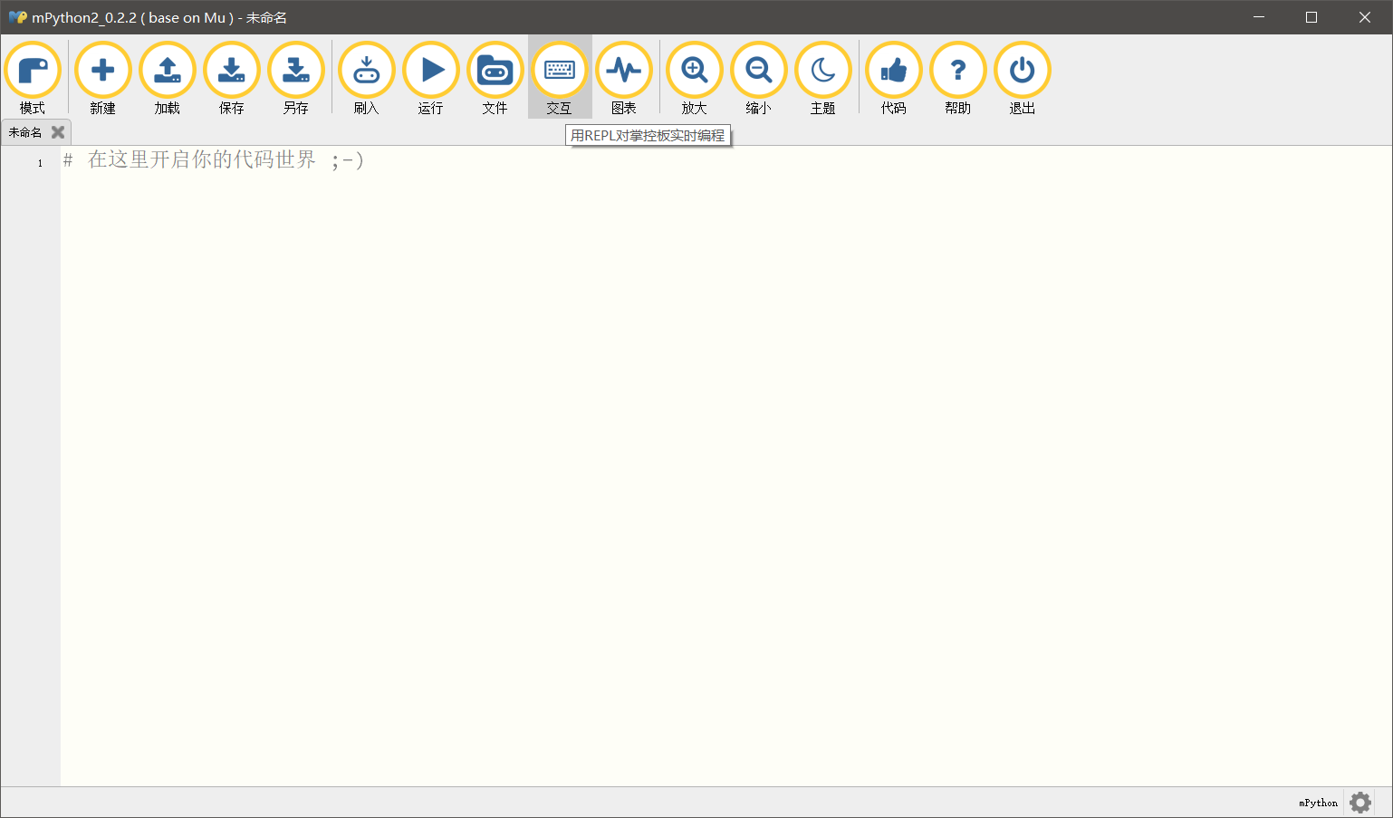Load a file using 加载
Viewport: 1393px width, 818px height.
pos(168,78)
